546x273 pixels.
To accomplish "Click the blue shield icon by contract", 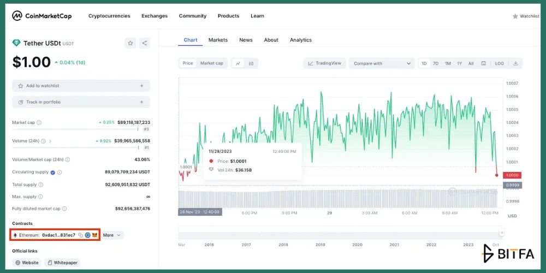I will [87, 235].
